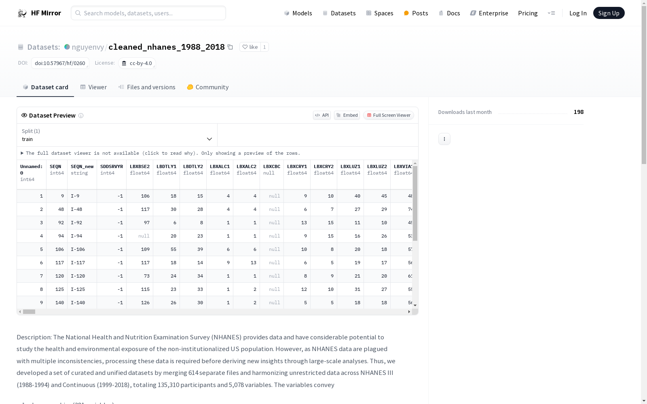Expand the viewer not available notice

[x=161, y=153]
